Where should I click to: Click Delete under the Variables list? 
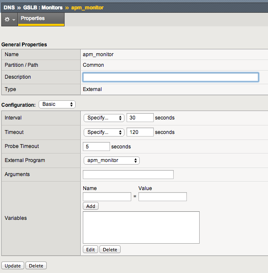110,250
